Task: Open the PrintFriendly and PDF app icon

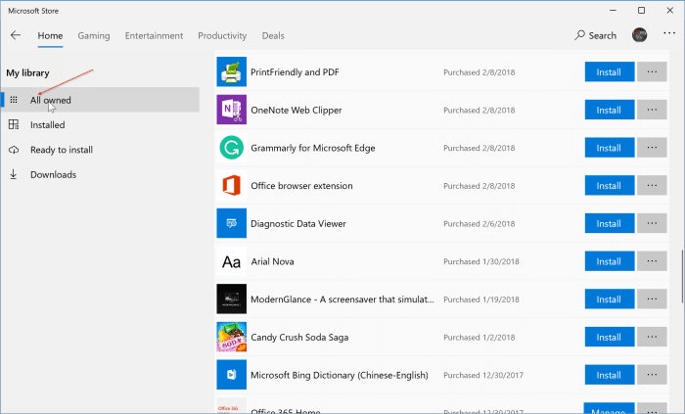Action: [x=232, y=71]
